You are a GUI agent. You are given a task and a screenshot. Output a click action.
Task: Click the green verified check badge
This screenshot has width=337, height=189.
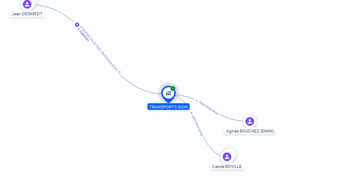173,88
